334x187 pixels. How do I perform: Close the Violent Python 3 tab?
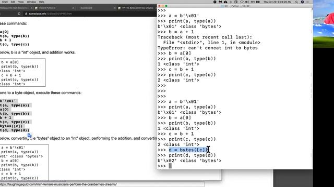pos(73,8)
